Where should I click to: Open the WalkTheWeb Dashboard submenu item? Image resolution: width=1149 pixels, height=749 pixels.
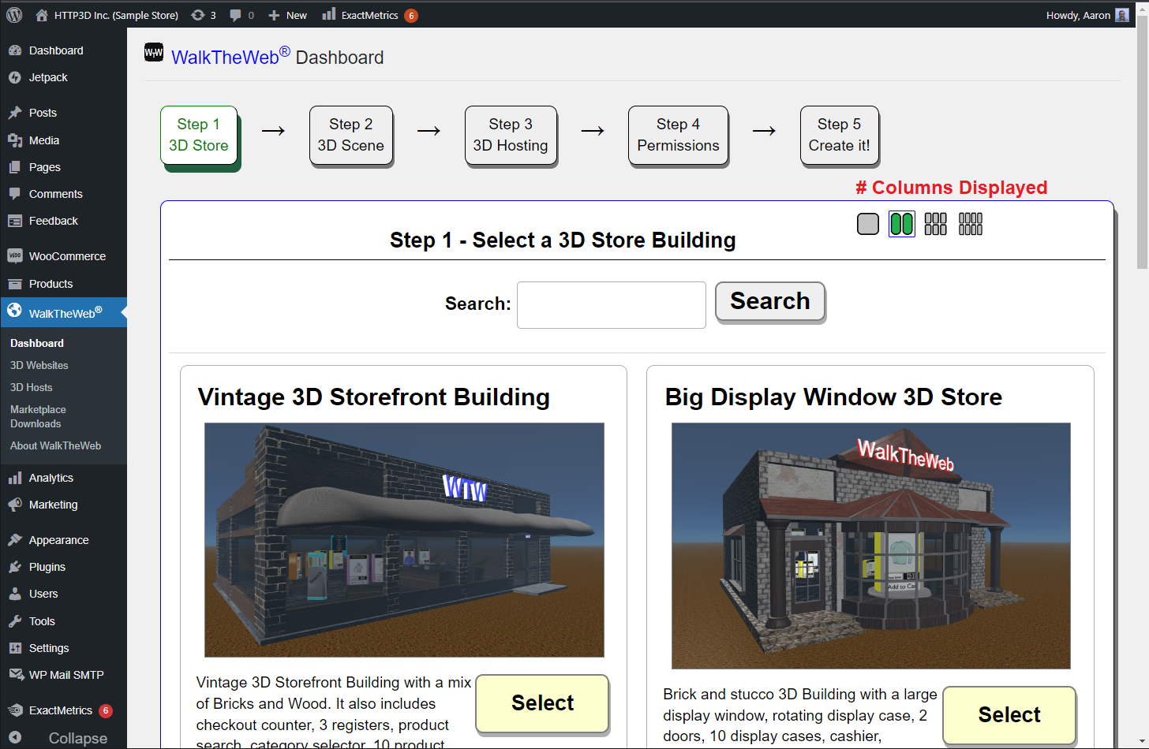click(x=37, y=343)
